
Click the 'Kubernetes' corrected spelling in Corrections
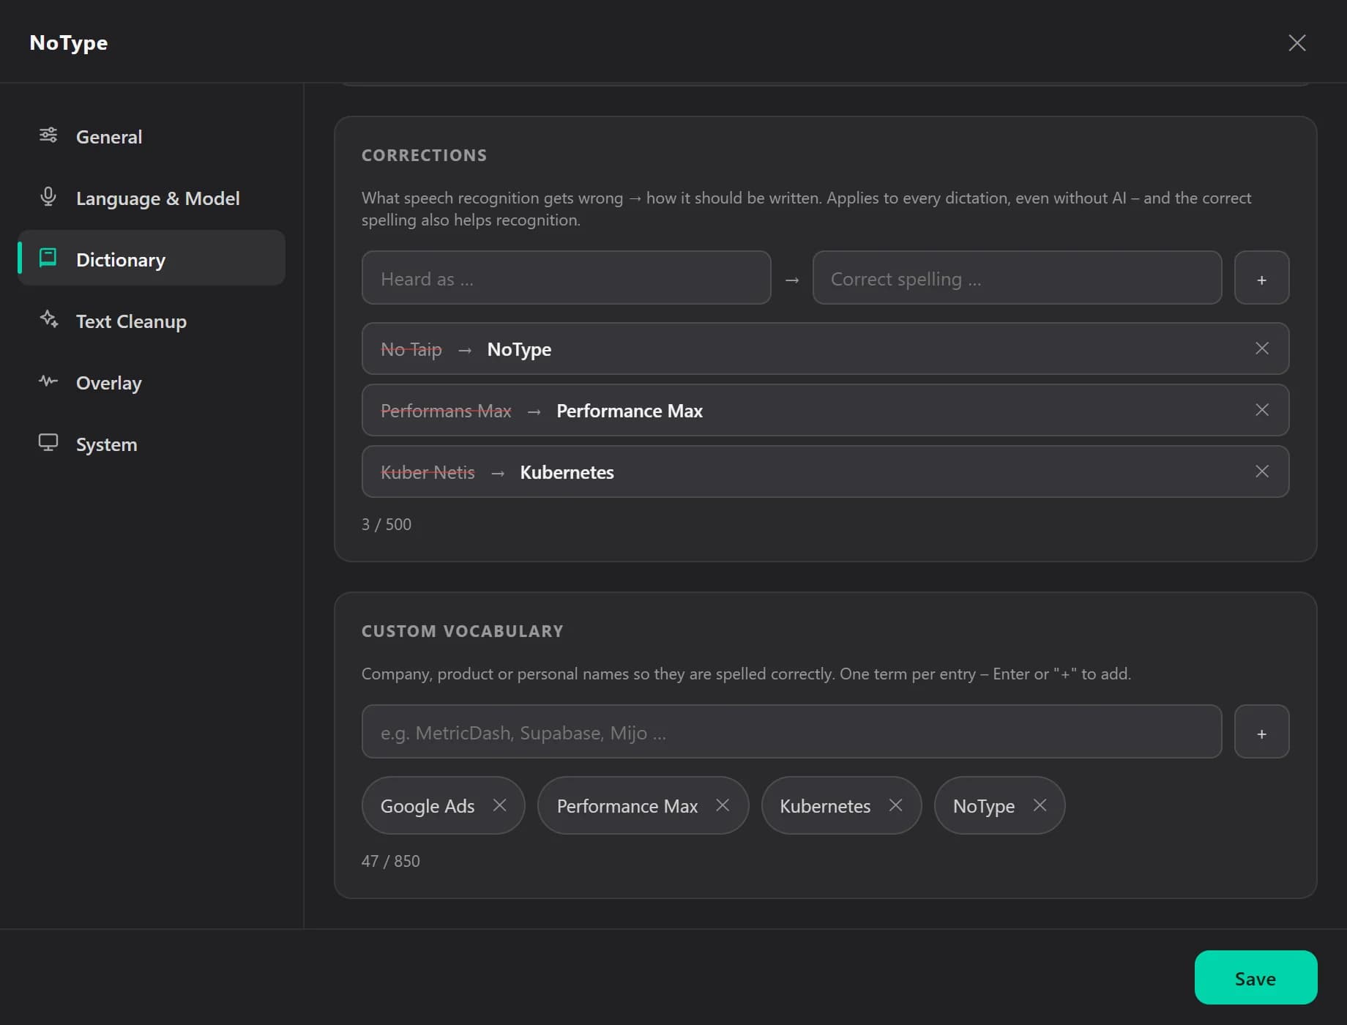[x=567, y=472]
